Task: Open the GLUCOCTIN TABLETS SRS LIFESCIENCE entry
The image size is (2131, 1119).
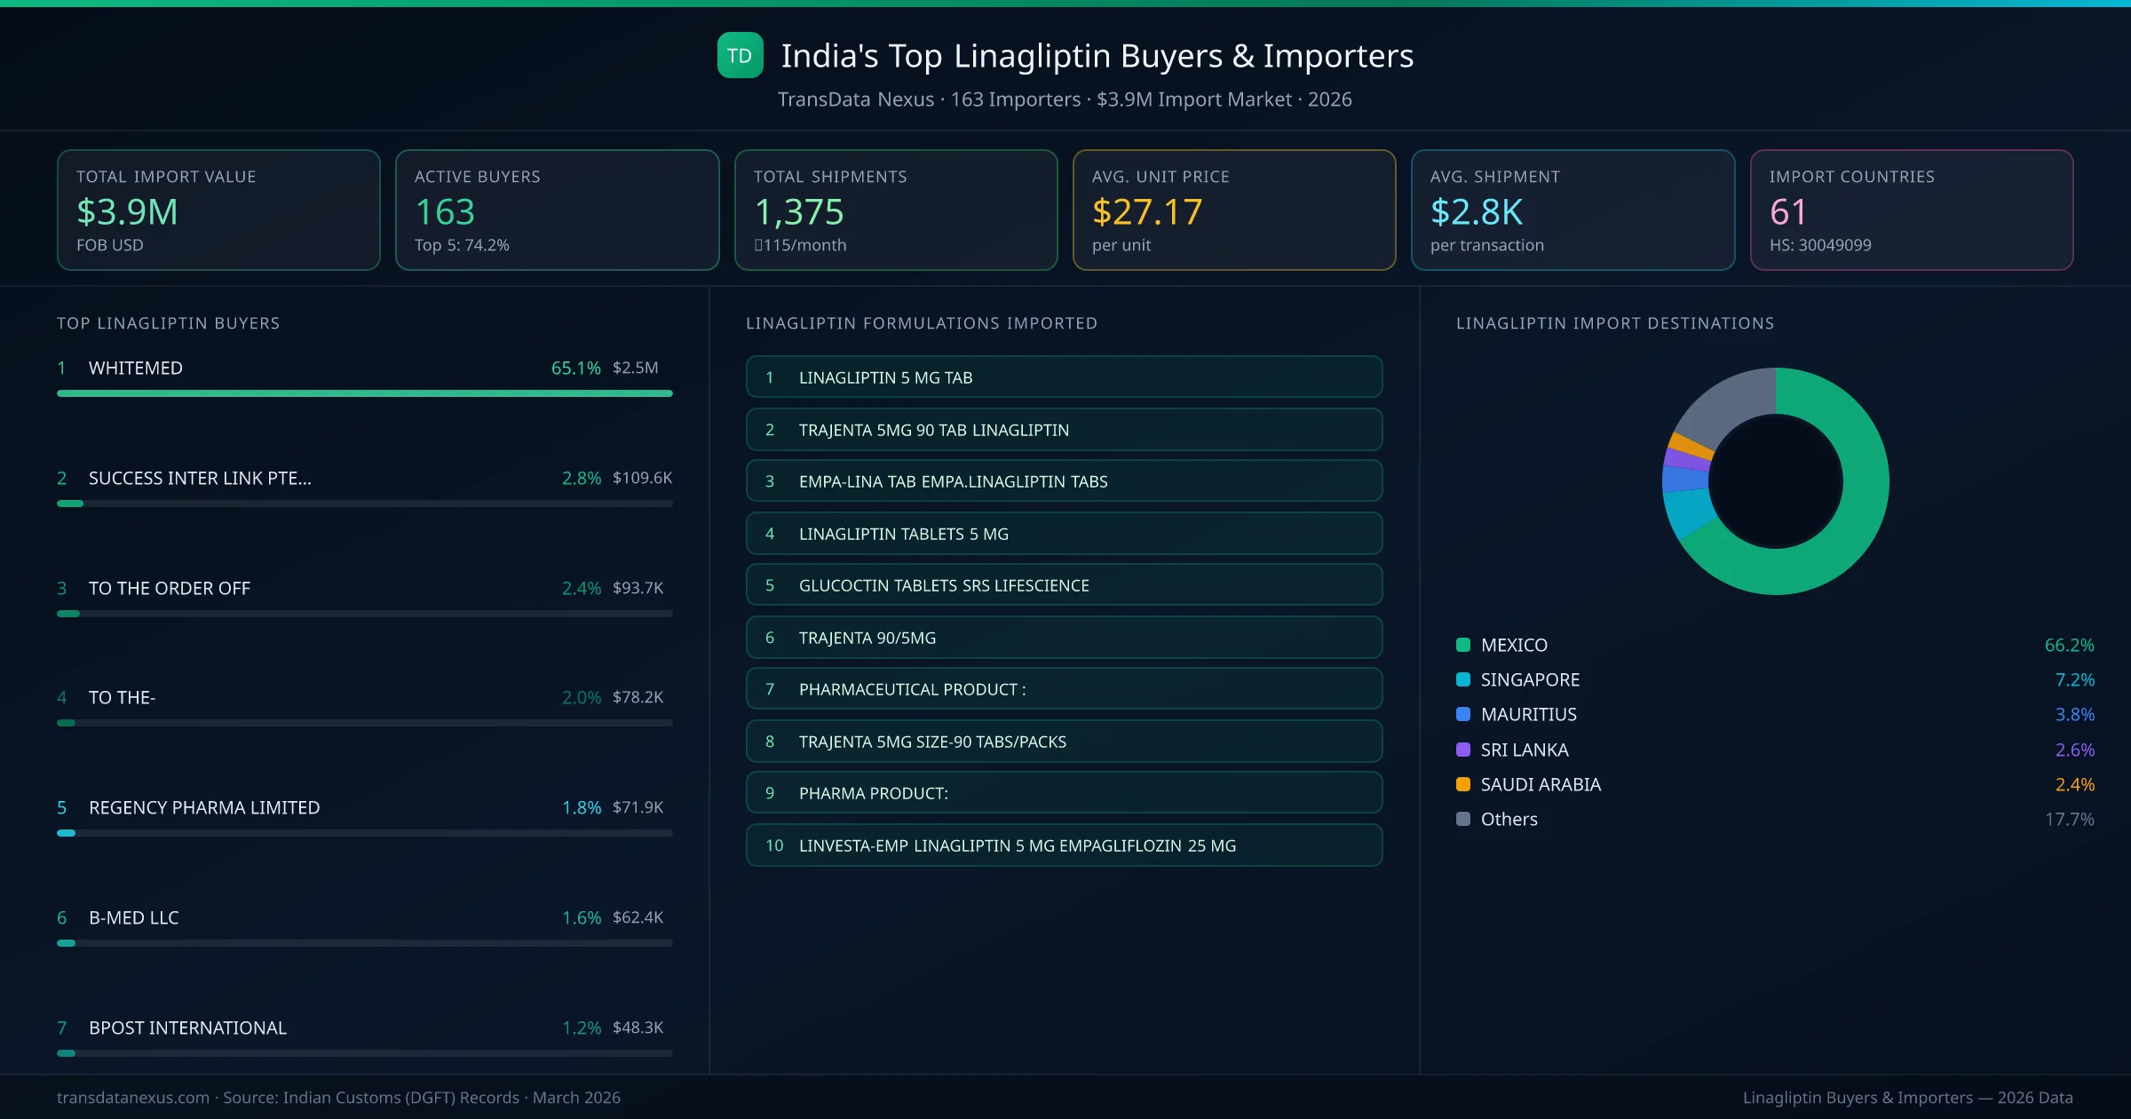Action: click(1063, 585)
